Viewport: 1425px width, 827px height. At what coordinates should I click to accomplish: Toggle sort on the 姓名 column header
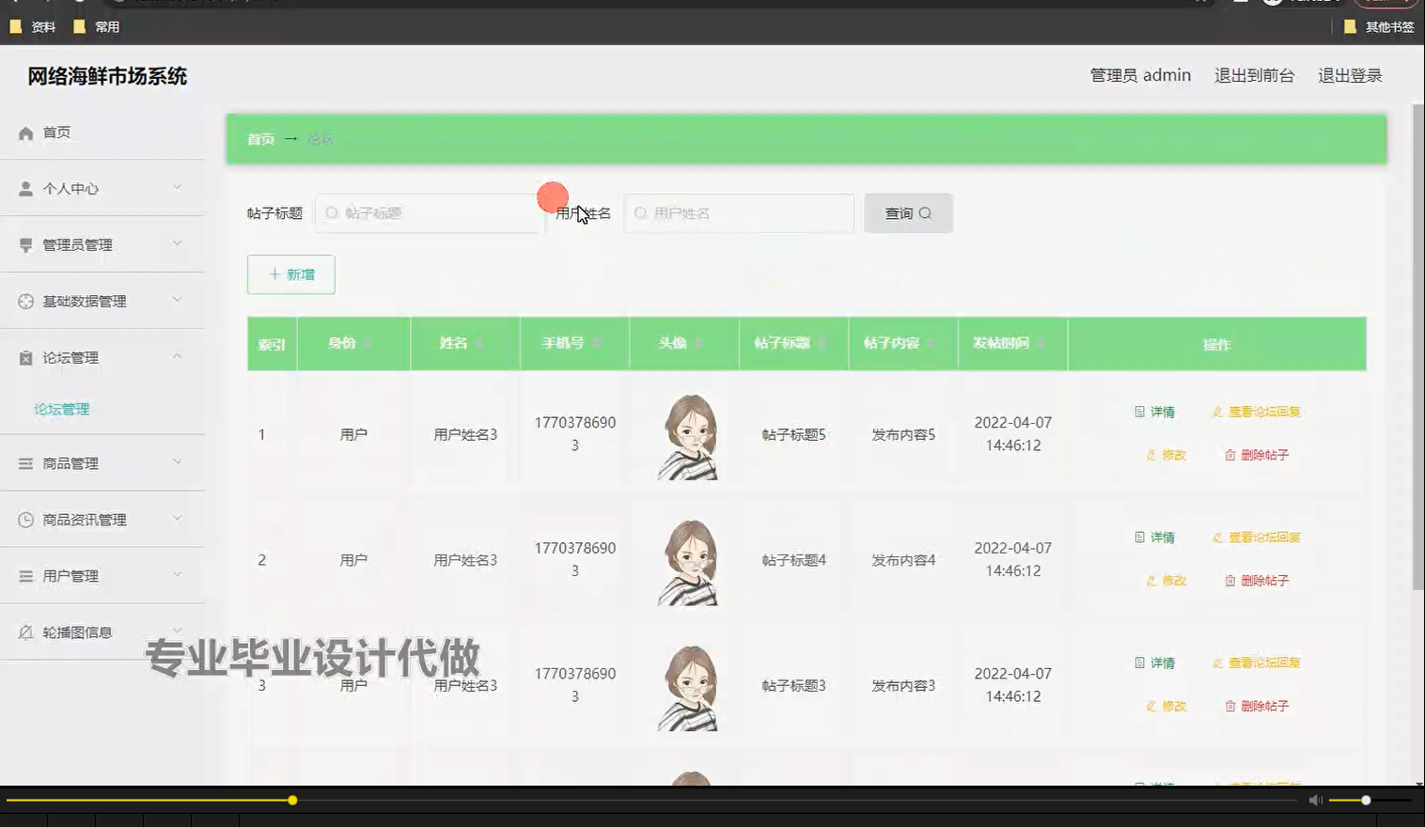pyautogui.click(x=478, y=343)
